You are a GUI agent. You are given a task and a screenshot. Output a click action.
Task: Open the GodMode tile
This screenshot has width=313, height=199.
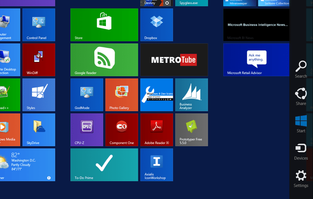87,95
